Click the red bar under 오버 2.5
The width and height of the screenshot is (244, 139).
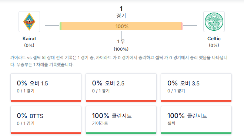(x=121, y=101)
